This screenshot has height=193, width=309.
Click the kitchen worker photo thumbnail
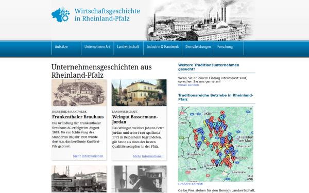pyautogui.click(x=139, y=179)
